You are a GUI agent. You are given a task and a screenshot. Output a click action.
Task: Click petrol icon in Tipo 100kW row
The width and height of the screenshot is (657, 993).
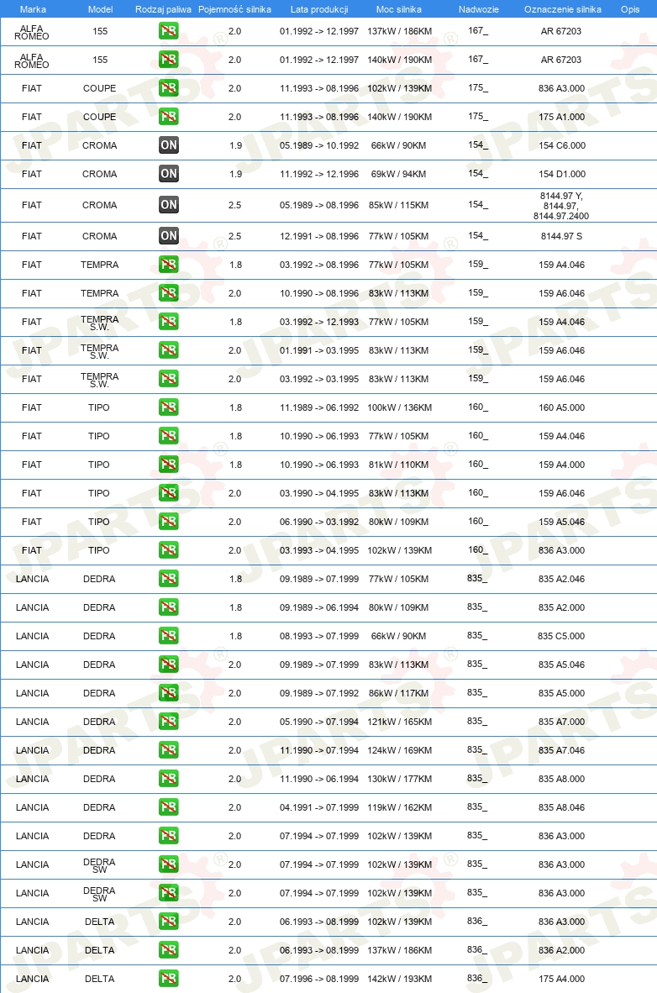pos(169,407)
